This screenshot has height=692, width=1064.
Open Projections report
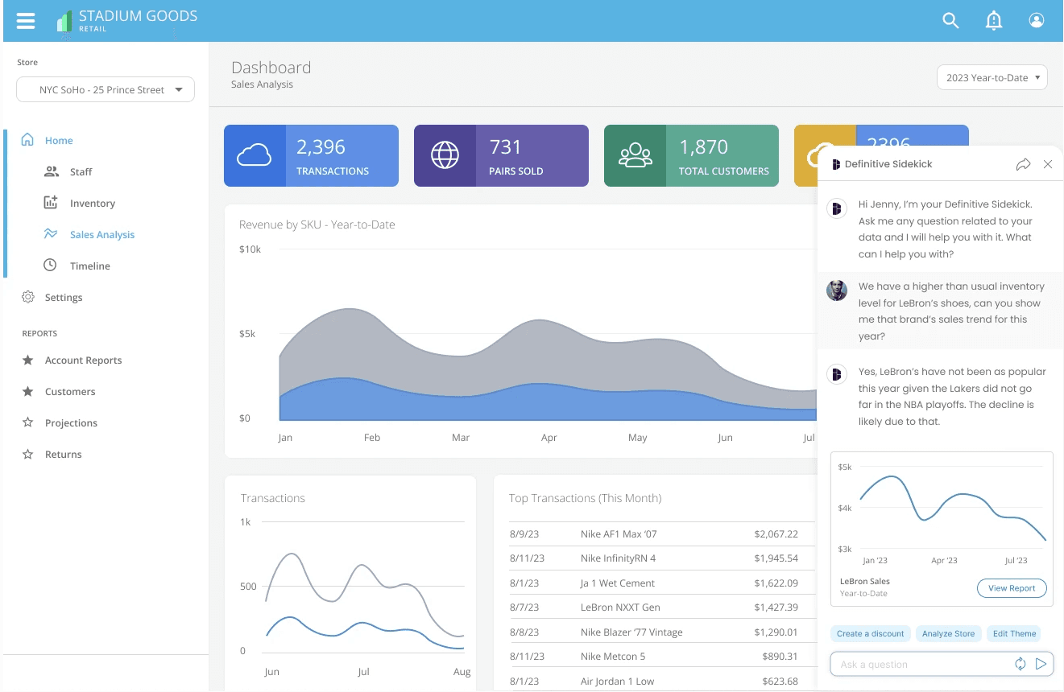pos(71,422)
